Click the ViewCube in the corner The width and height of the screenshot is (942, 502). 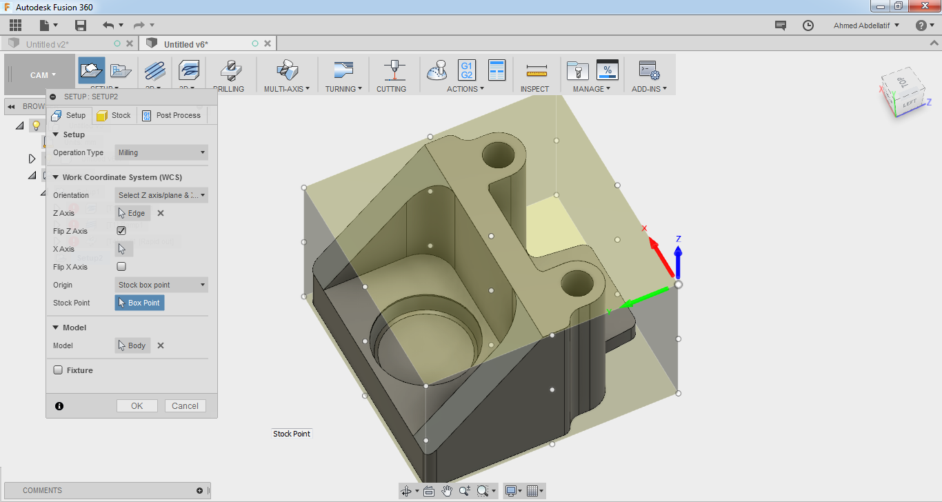coord(902,91)
